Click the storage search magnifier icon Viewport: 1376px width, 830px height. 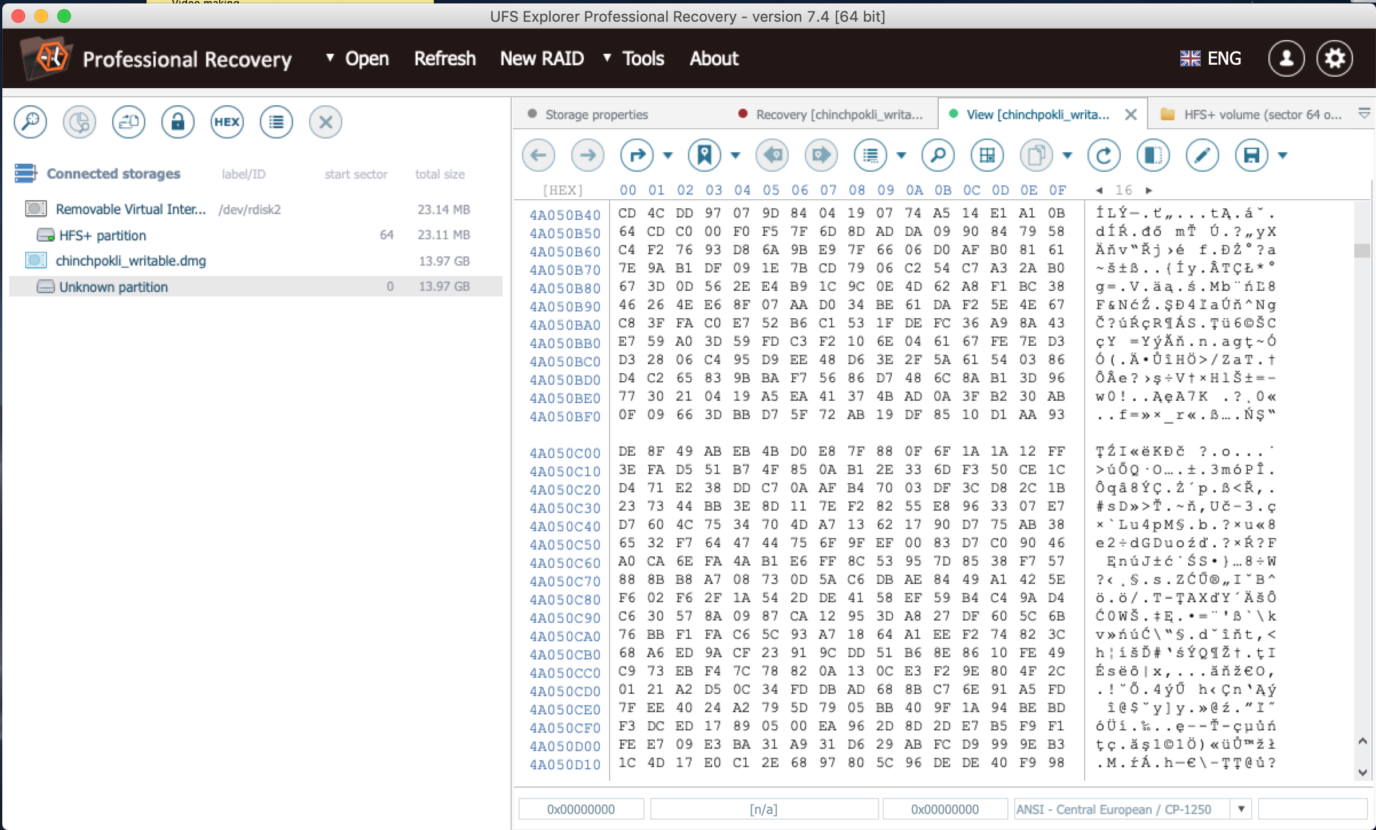pyautogui.click(x=30, y=122)
